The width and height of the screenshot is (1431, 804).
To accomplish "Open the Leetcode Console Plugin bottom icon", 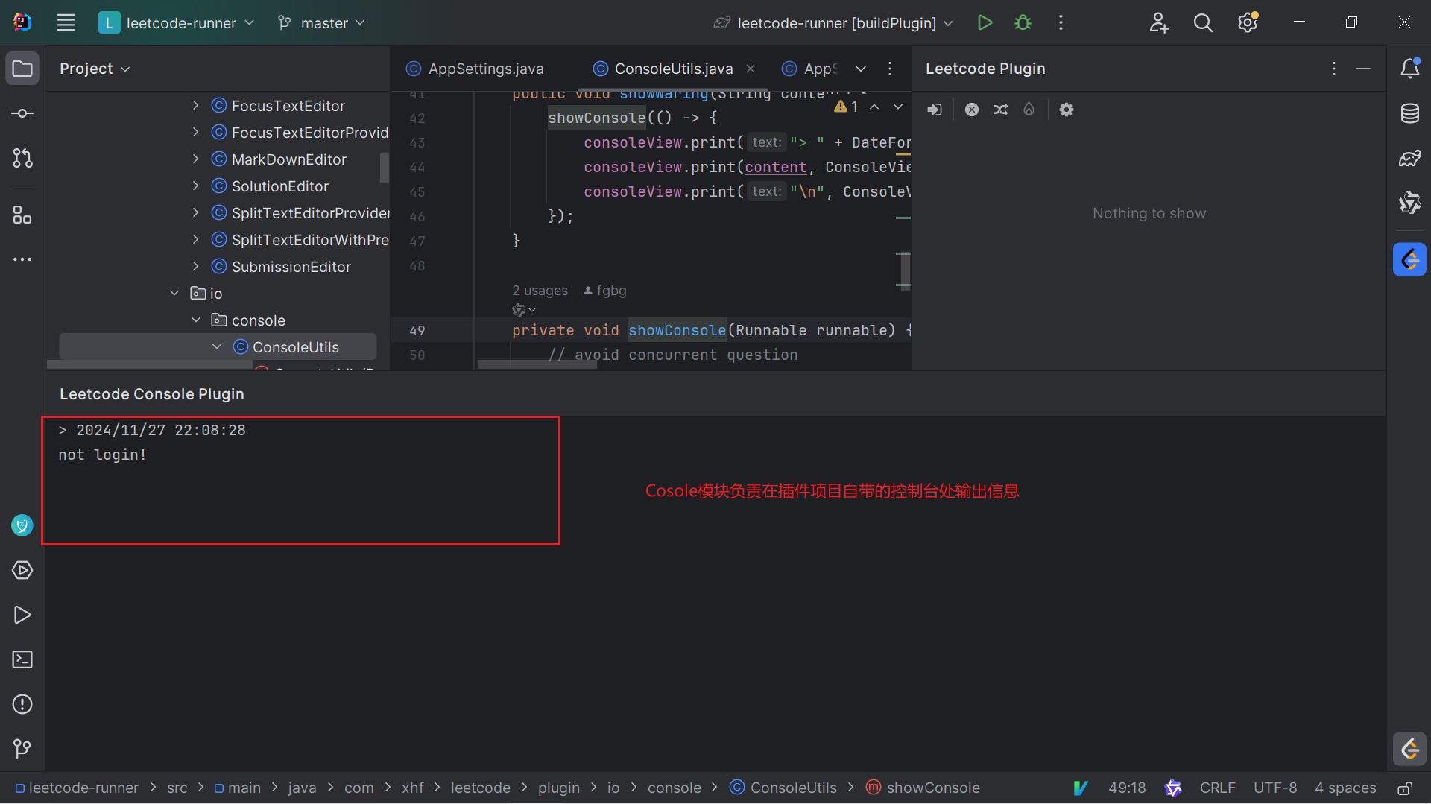I will [x=1409, y=749].
